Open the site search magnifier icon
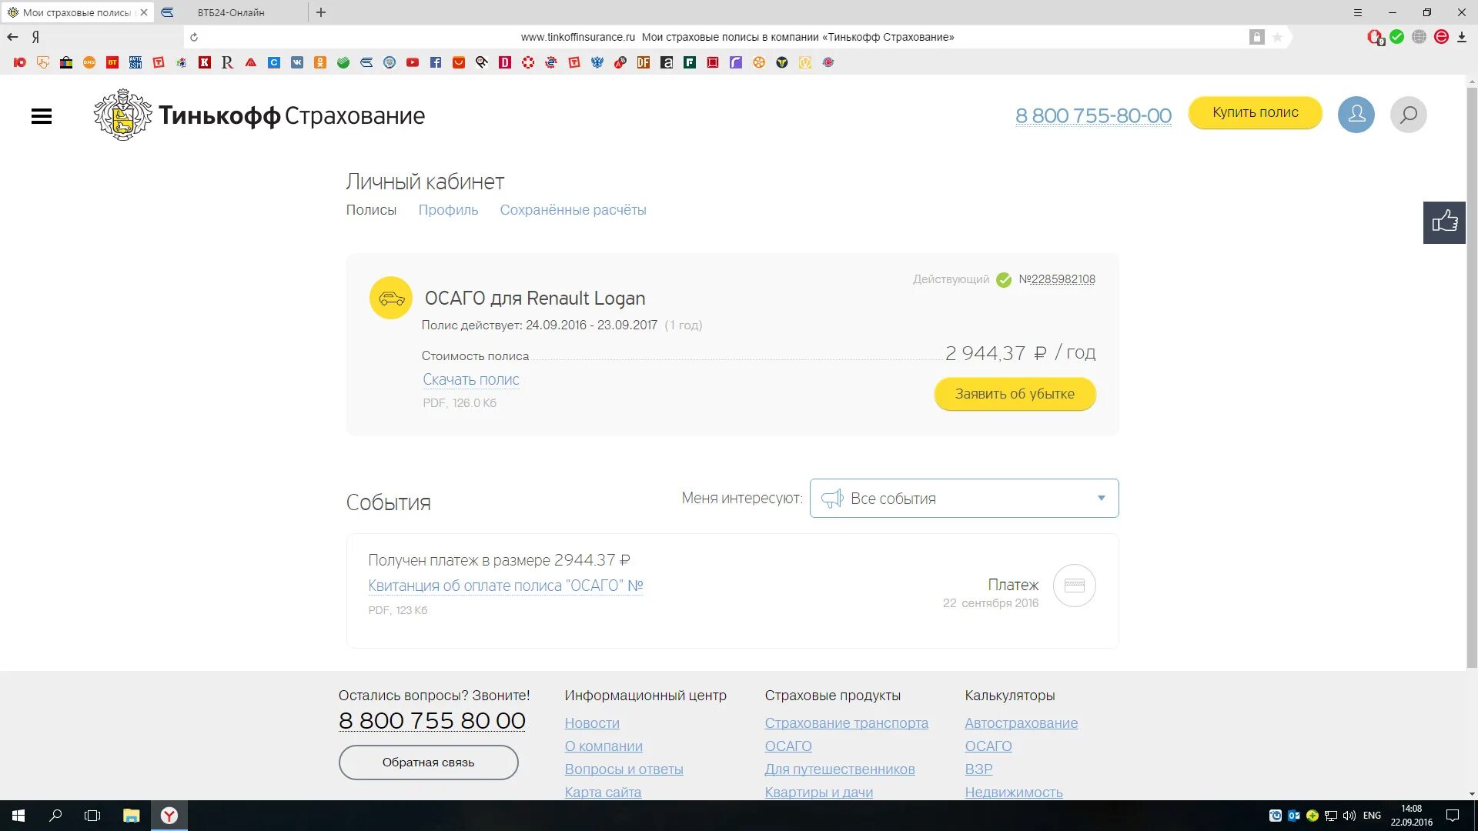The height and width of the screenshot is (831, 1478). [x=1408, y=115]
